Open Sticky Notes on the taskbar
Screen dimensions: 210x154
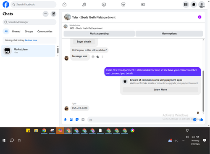pyautogui.click(x=28, y=130)
